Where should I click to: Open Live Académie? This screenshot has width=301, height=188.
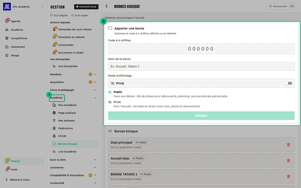(x=67, y=151)
